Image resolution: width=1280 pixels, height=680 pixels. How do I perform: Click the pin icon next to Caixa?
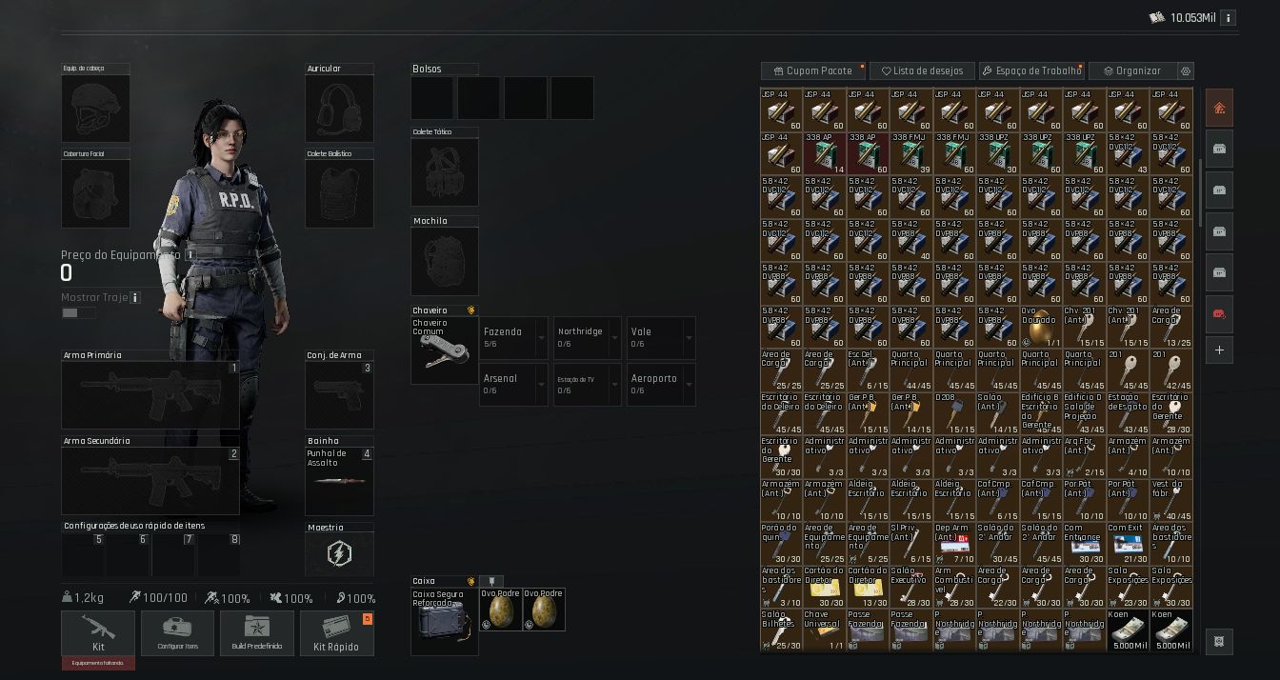click(490, 581)
